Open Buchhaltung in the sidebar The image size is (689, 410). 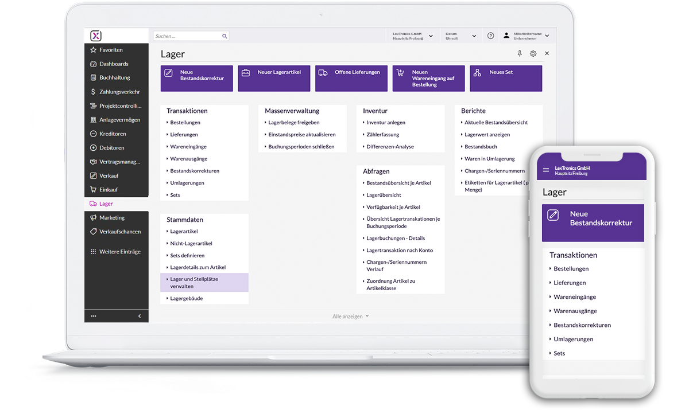[x=114, y=77]
